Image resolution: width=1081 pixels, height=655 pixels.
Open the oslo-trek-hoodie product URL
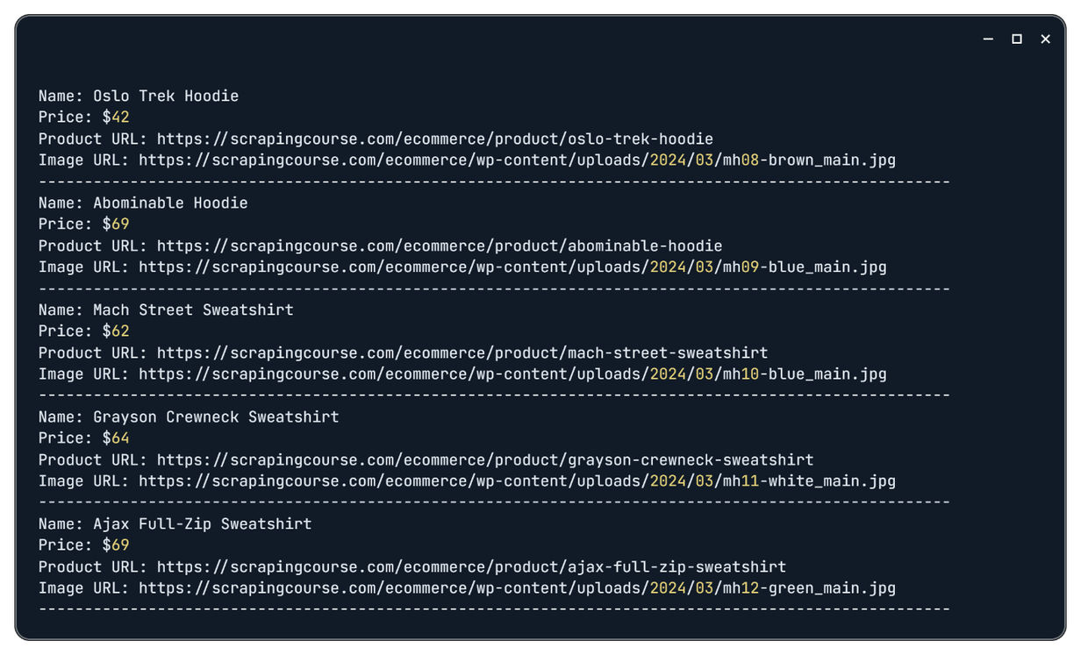(x=435, y=139)
